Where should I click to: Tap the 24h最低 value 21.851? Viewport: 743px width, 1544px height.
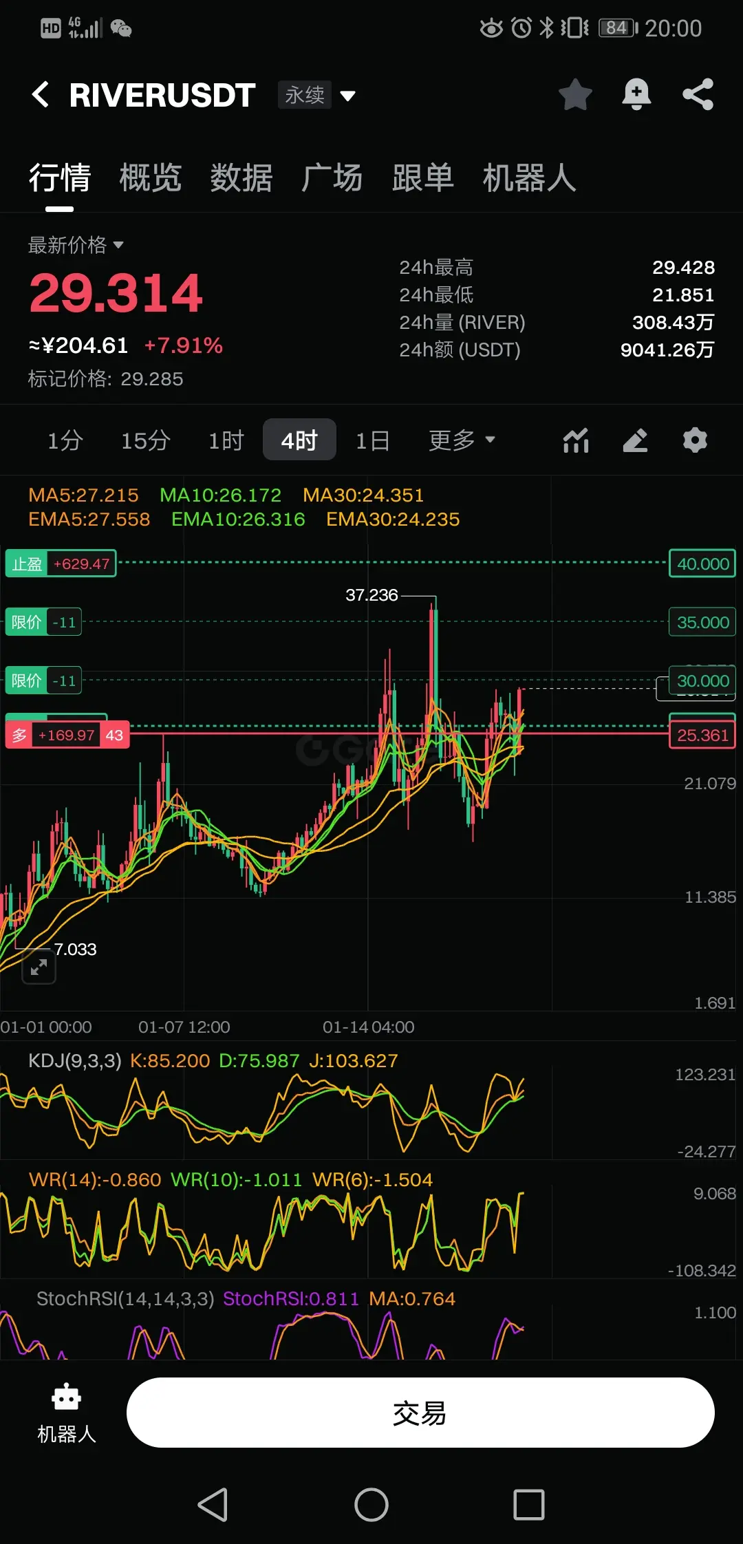[x=683, y=294]
